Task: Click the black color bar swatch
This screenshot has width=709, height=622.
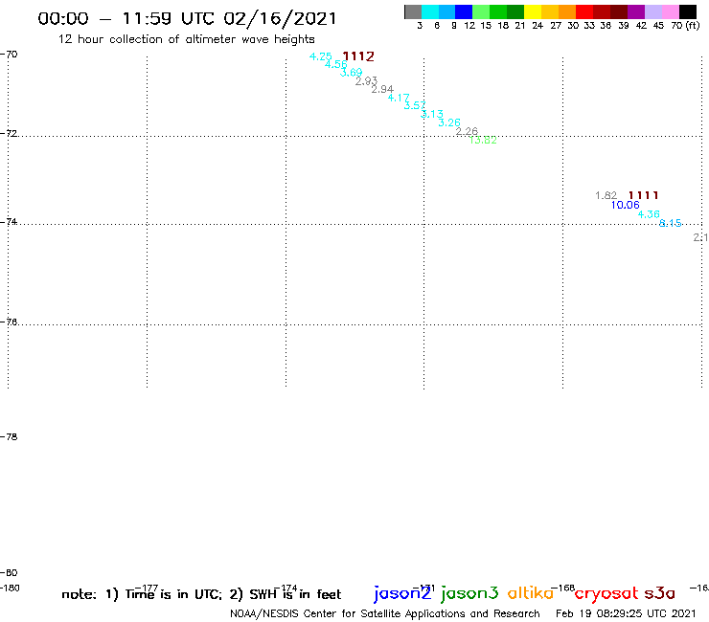Action: [x=687, y=11]
